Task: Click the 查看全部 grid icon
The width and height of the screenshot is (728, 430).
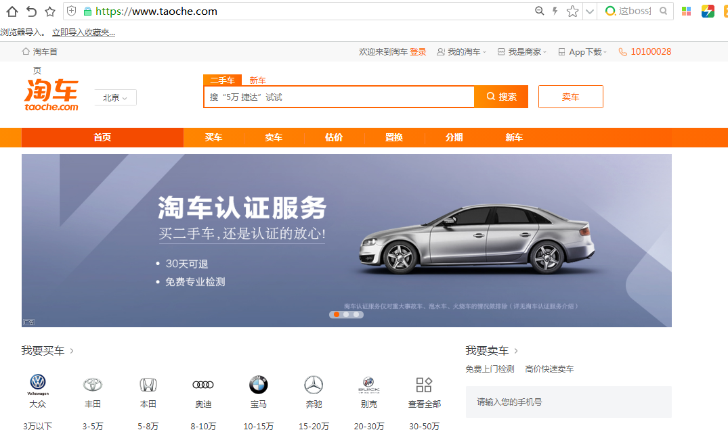Action: point(424,385)
